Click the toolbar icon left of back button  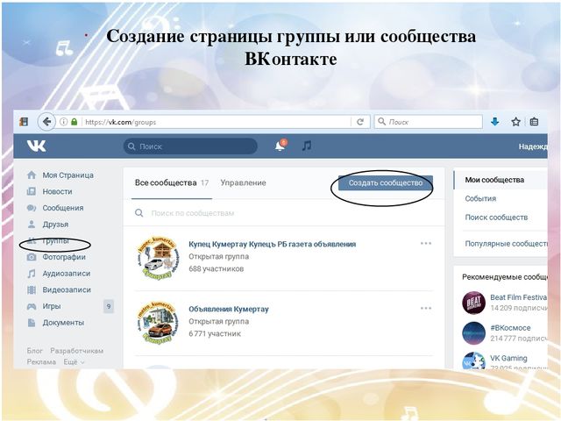click(x=24, y=122)
